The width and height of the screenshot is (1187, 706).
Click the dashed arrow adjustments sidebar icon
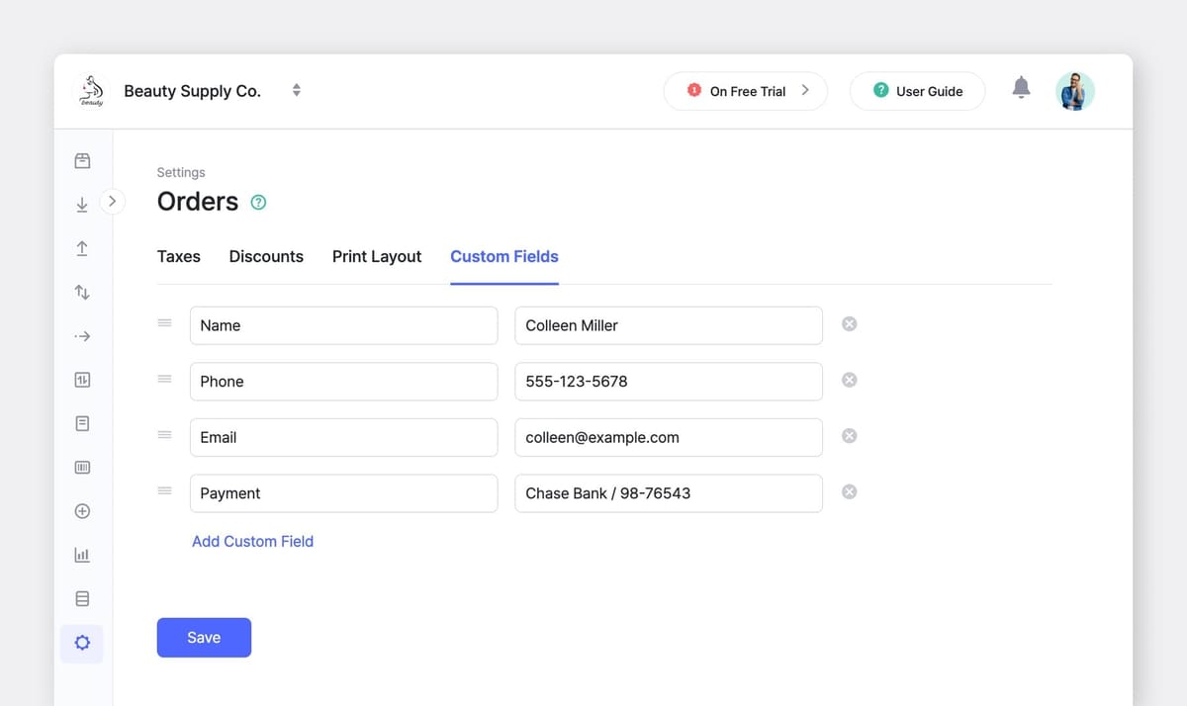click(x=82, y=335)
